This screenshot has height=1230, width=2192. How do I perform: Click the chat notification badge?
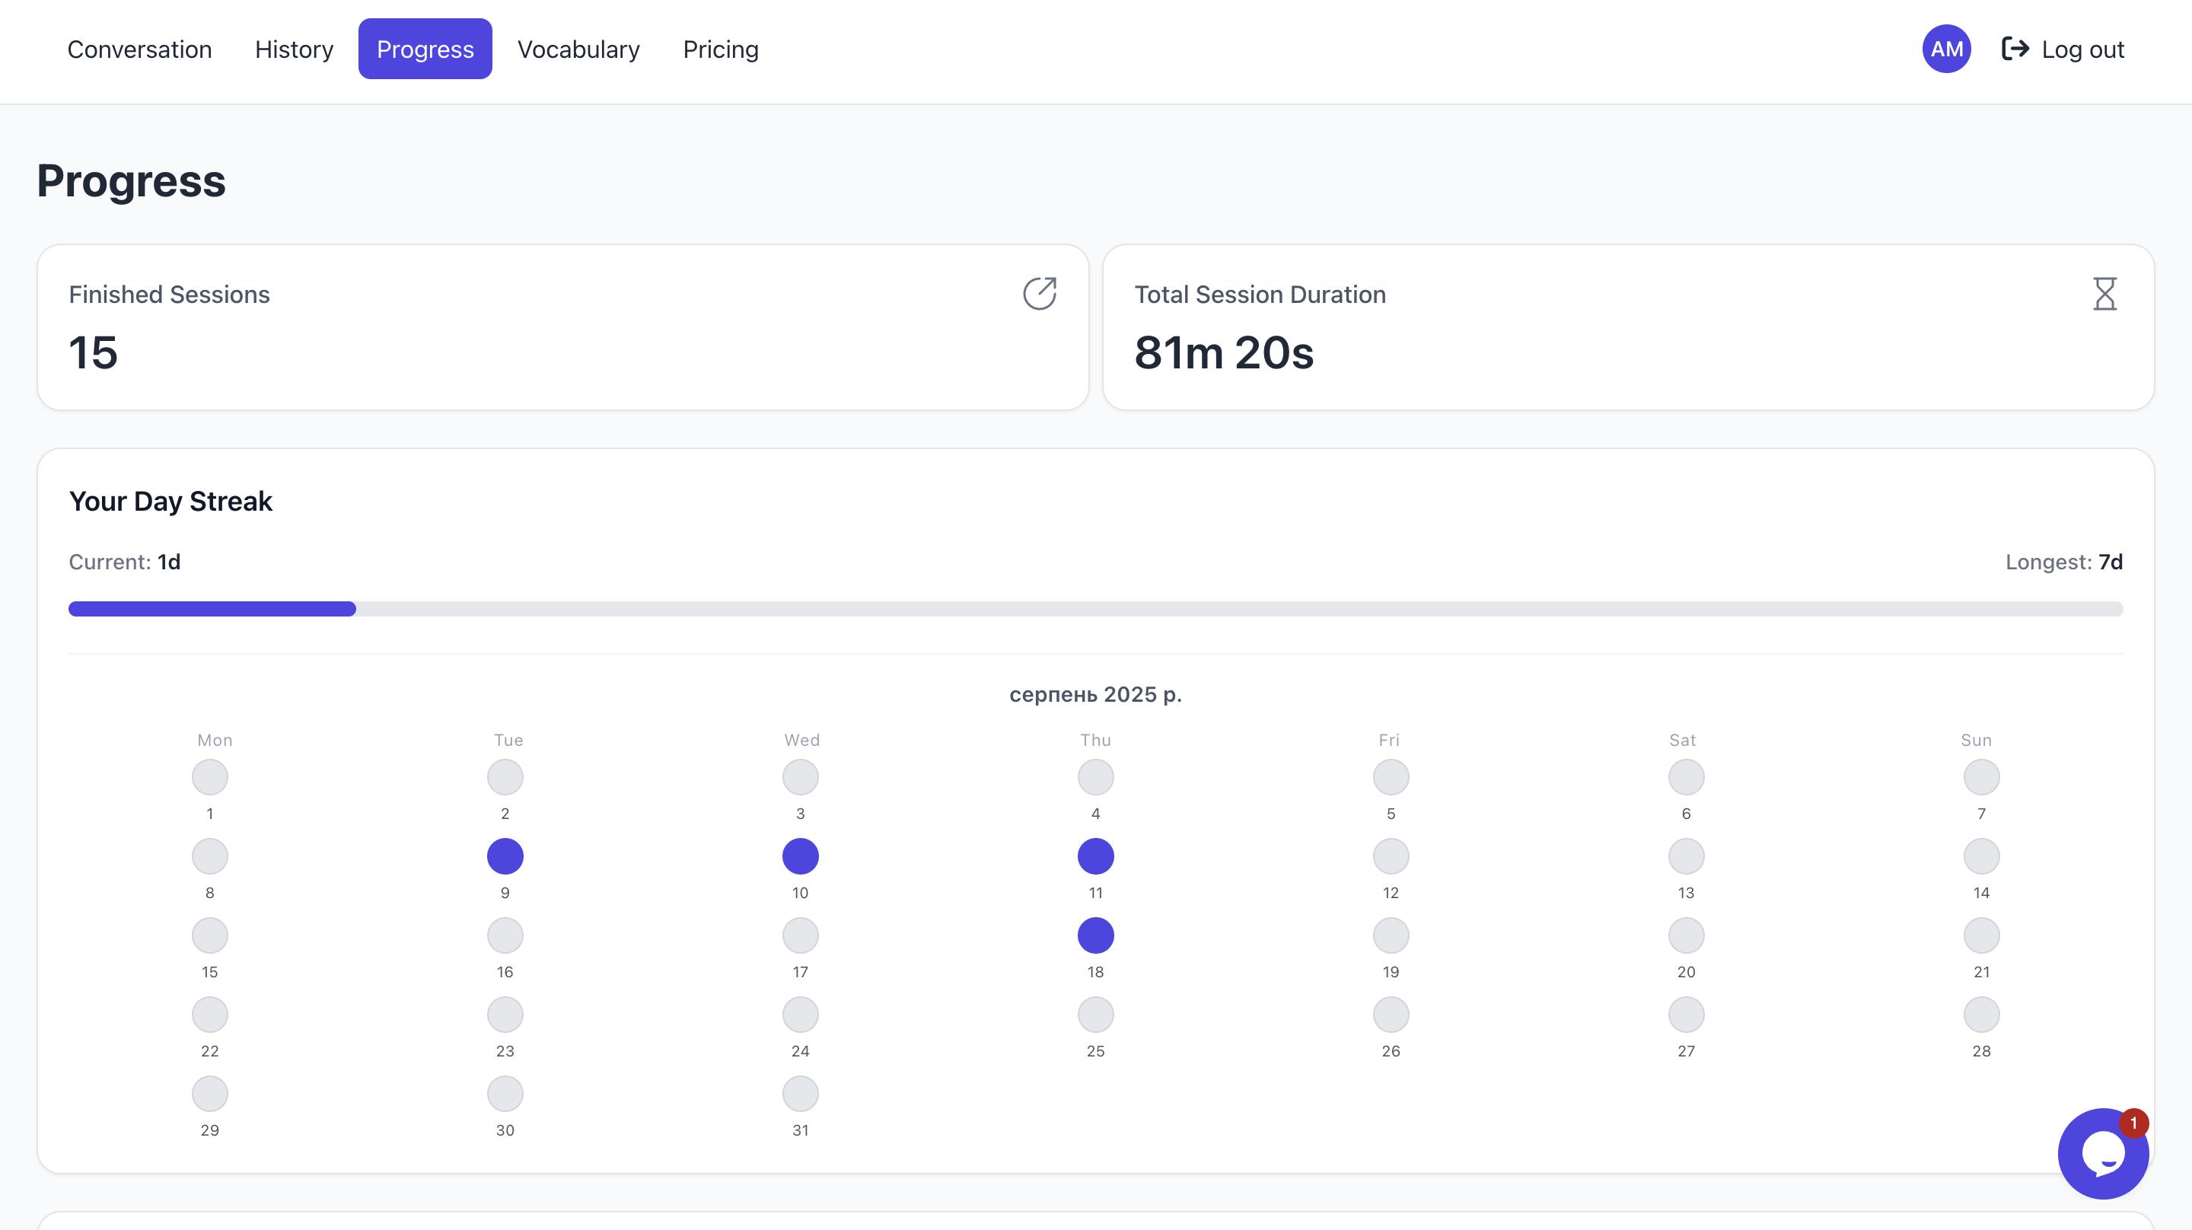(x=2133, y=1123)
